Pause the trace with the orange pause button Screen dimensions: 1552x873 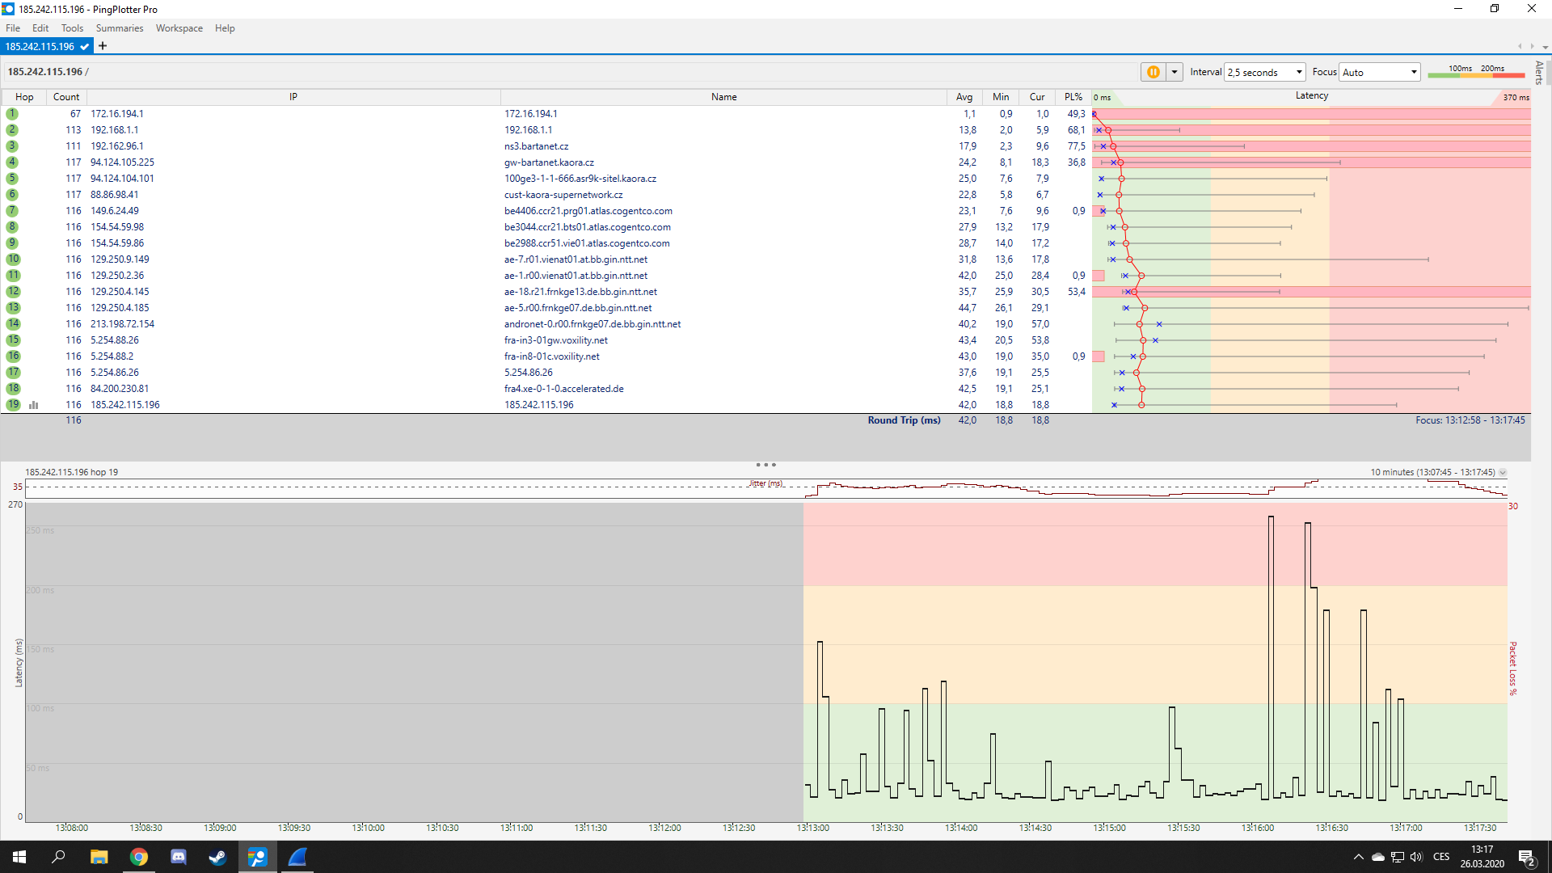(x=1153, y=72)
